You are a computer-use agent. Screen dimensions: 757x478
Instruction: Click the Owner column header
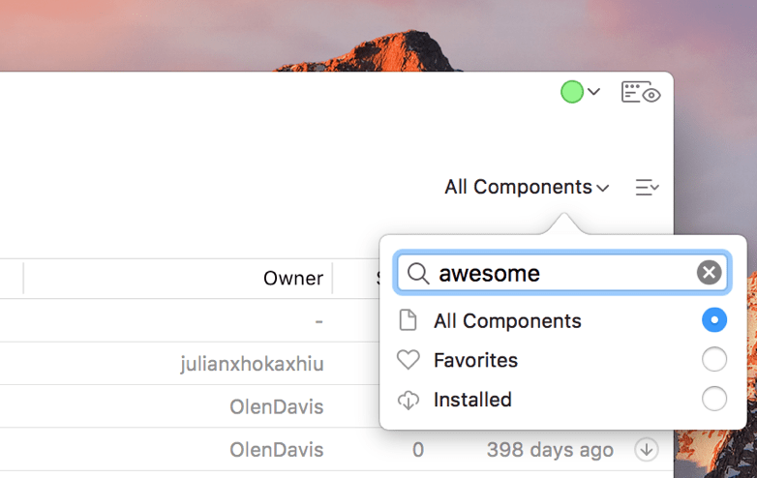tap(293, 279)
